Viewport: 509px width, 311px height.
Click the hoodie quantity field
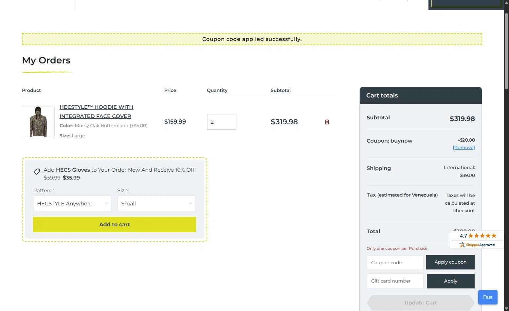tap(222, 122)
